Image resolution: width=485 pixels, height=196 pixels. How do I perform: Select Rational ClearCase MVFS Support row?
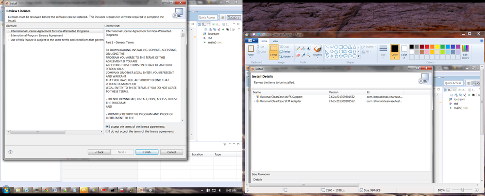[341, 97]
